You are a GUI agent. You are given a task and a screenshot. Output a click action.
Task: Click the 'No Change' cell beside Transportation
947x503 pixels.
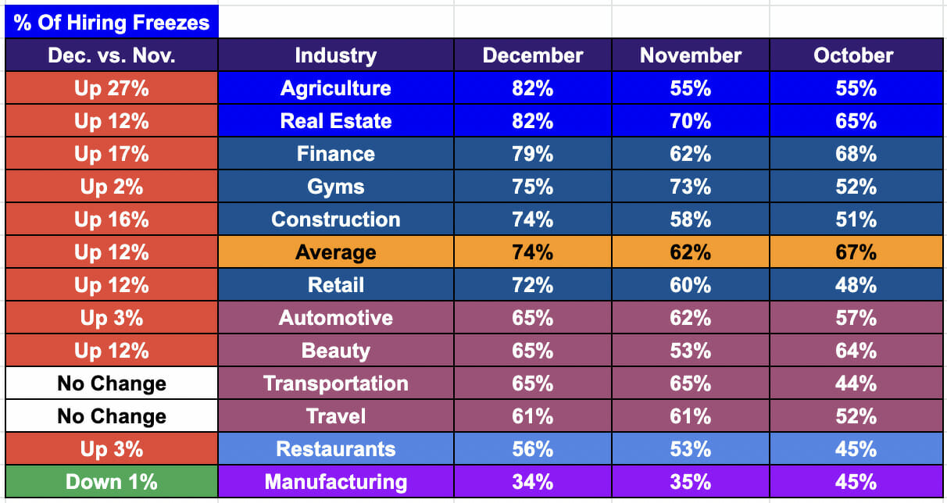point(112,383)
